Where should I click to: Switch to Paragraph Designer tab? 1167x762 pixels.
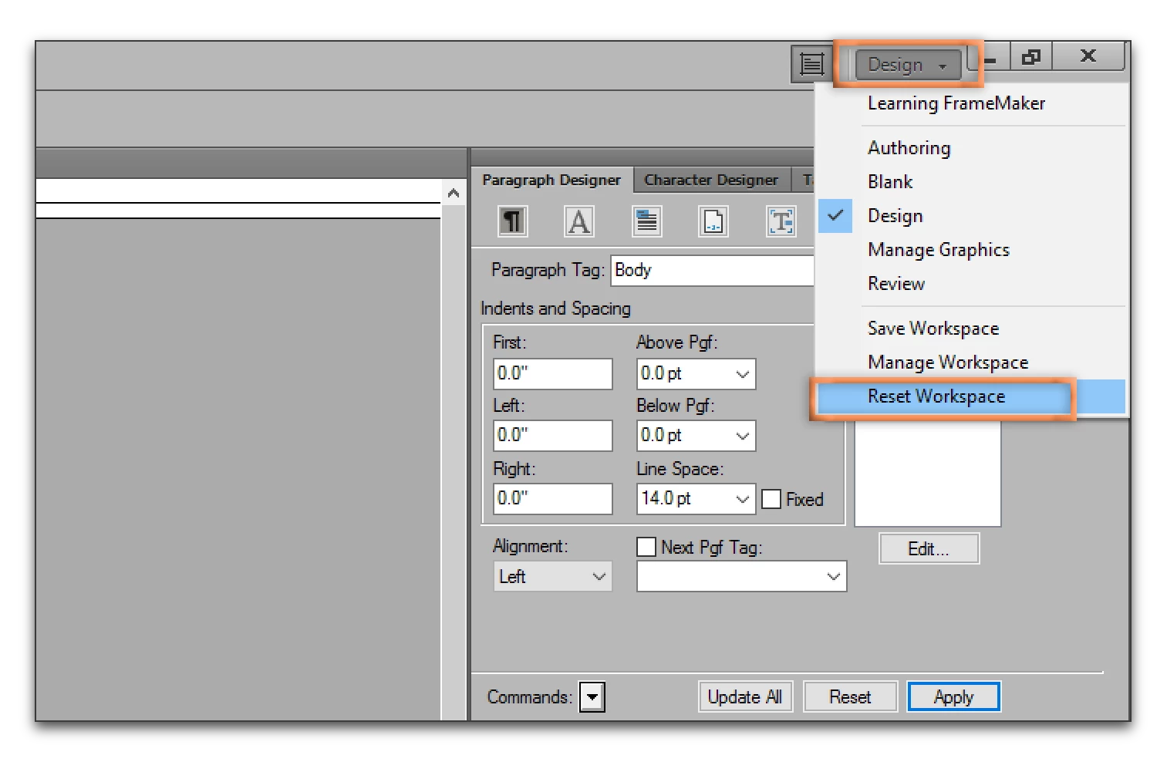pyautogui.click(x=551, y=180)
